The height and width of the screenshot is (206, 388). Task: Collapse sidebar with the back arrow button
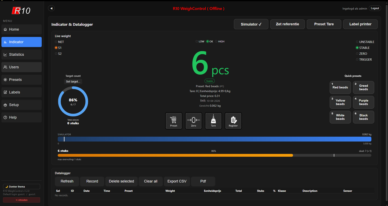[x=51, y=8]
